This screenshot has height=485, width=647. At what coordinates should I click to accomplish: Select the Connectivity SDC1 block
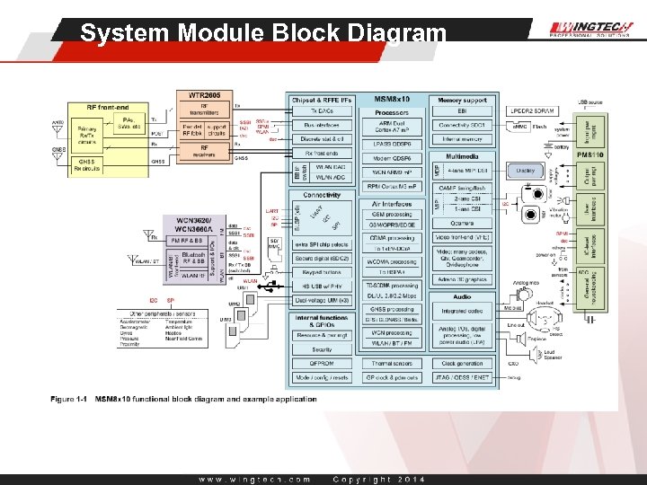click(462, 125)
